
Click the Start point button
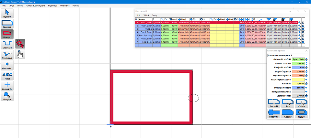[x=288, y=103]
